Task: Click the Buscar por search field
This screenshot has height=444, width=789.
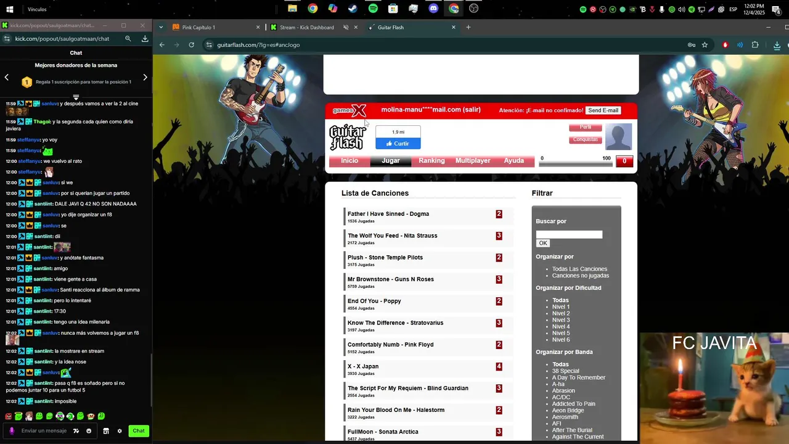Action: 569,234
